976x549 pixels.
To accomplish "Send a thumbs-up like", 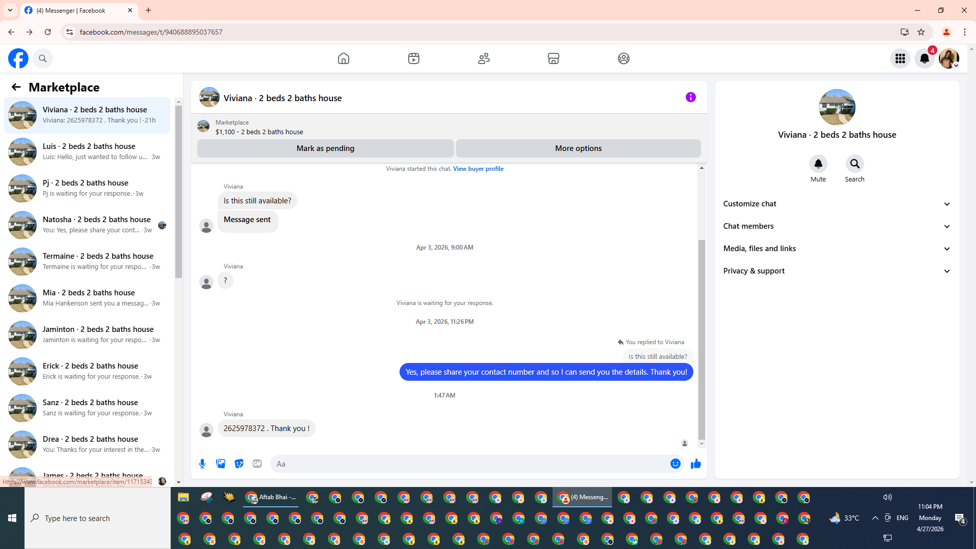I will point(696,464).
